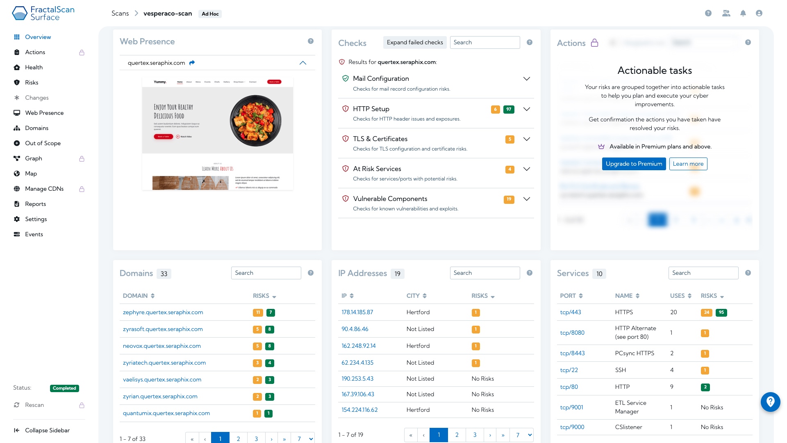The width and height of the screenshot is (787, 443).
Task: Open the Health sidebar item
Action: (x=34, y=67)
